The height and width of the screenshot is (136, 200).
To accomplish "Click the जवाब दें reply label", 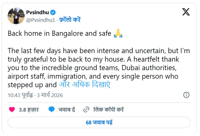I will pyautogui.click(x=67, y=110).
